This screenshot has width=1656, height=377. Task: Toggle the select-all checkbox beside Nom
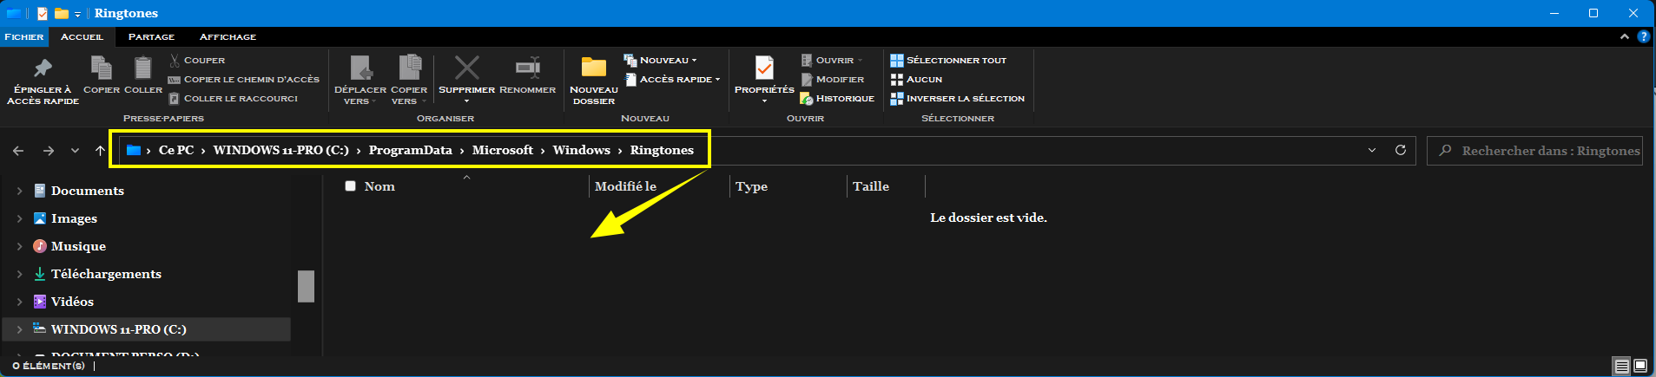(x=350, y=185)
